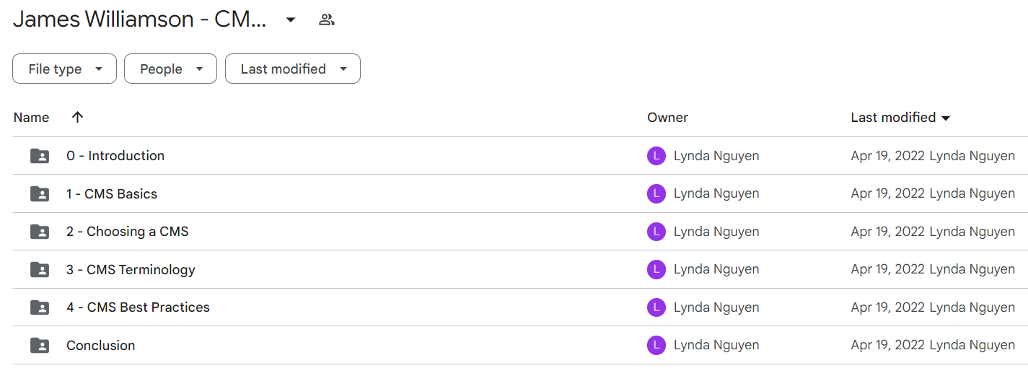Click the Owner column header
Screen dimensions: 1028x389
[667, 117]
